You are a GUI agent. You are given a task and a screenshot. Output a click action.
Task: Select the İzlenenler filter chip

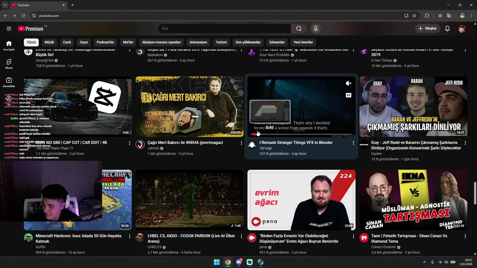[x=277, y=42]
